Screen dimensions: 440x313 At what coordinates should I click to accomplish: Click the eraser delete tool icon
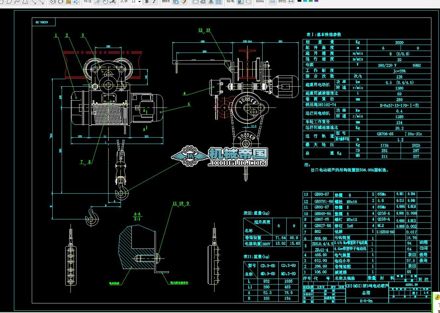(184, 2)
